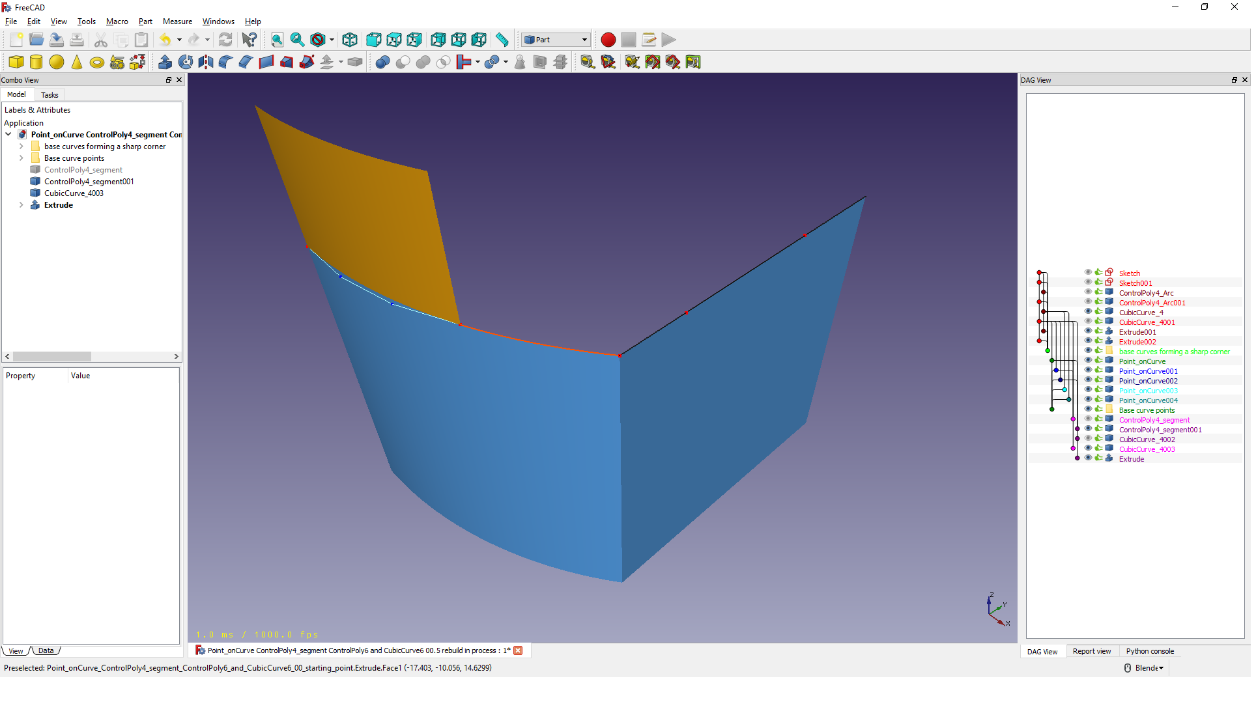Expand the Extrude tree item
Screen dimensions: 1256x711
21,205
